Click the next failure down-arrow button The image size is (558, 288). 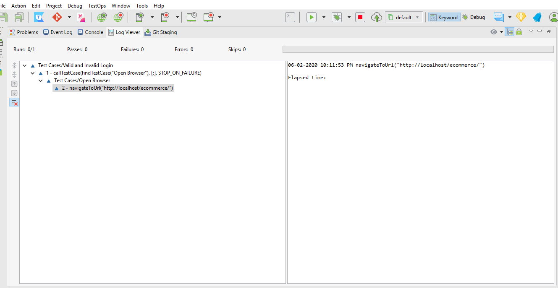tap(14, 93)
